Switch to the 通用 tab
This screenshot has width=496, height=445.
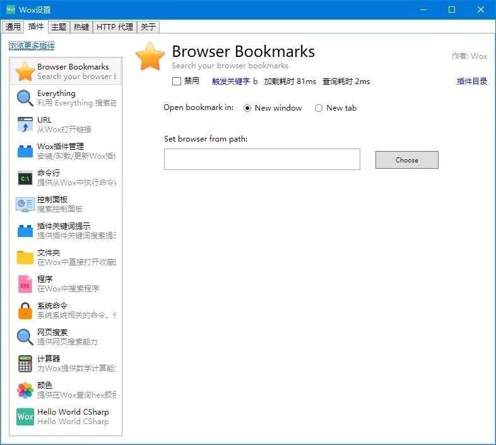click(x=13, y=27)
